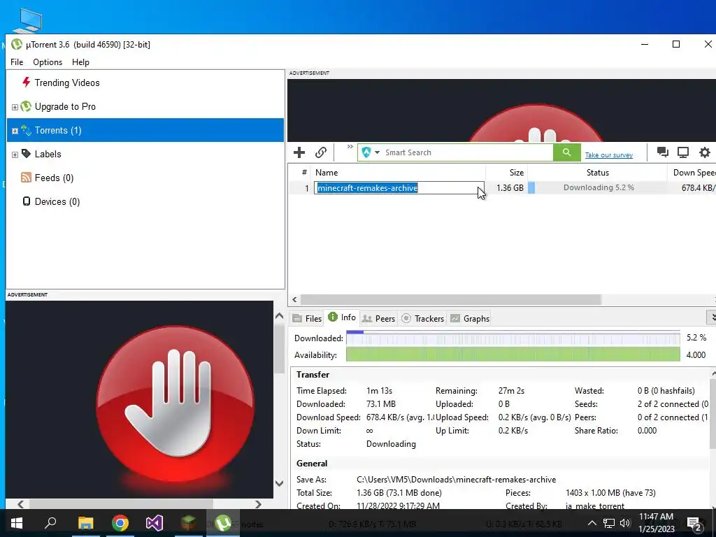The height and width of the screenshot is (537, 716).
Task: Click the torrent name edit field
Action: pyautogui.click(x=399, y=187)
